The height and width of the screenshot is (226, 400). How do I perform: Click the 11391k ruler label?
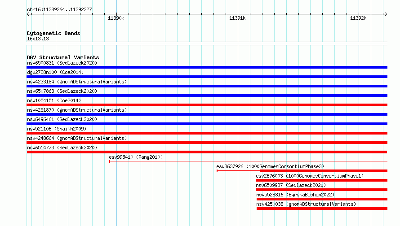237,18
